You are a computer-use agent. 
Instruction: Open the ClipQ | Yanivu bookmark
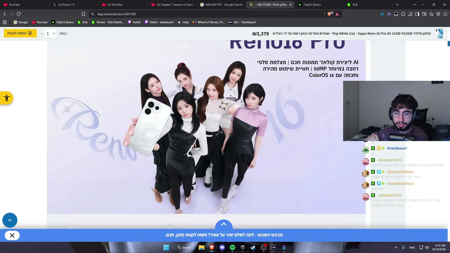[63, 22]
